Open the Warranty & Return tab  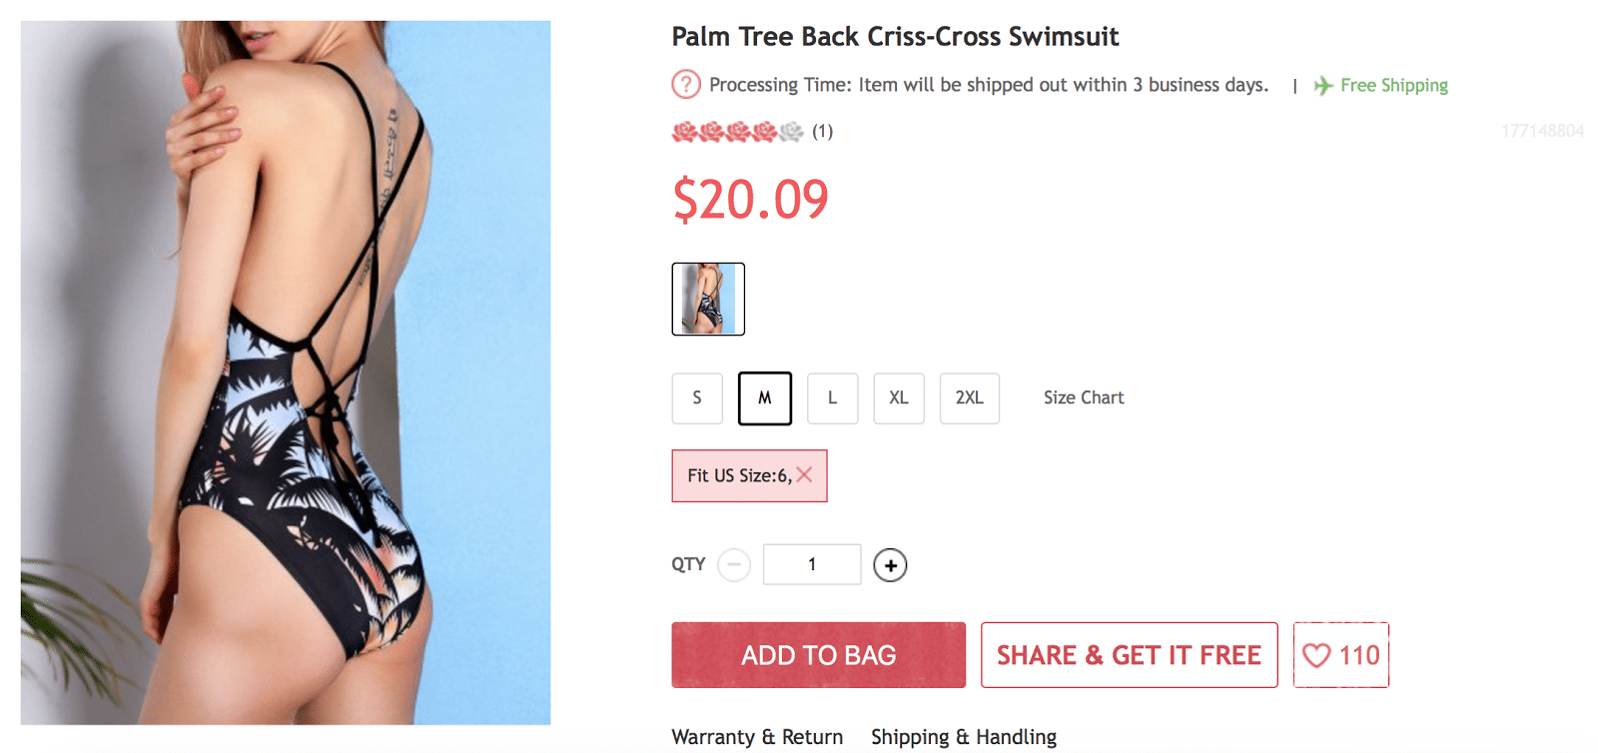coord(757,737)
